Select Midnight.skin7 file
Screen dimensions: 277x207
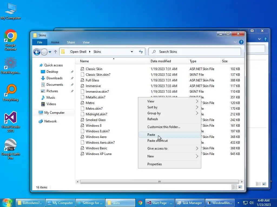point(96,114)
